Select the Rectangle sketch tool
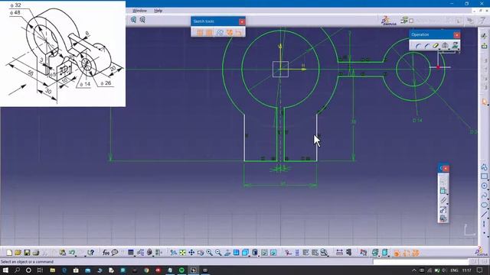 point(484,176)
